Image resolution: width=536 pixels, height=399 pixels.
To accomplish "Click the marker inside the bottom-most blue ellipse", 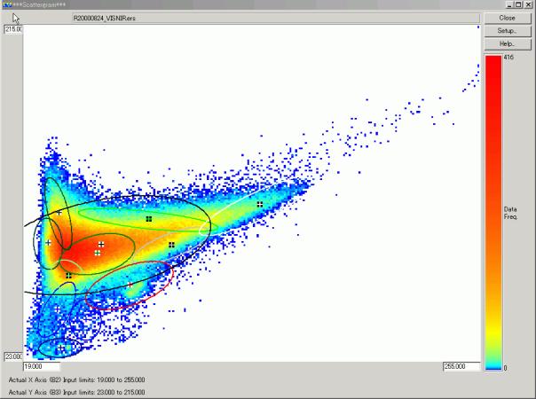I will (61, 347).
